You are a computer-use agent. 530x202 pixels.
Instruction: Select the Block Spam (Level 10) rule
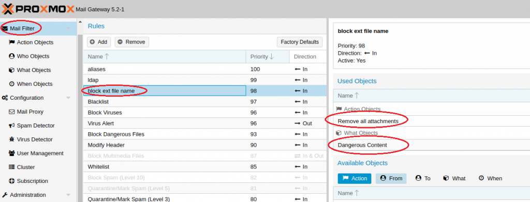pyautogui.click(x=205, y=177)
